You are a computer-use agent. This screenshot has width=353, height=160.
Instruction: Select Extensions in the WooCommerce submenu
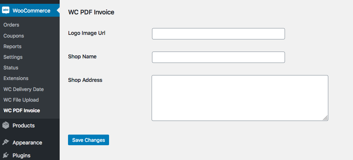pos(16,78)
